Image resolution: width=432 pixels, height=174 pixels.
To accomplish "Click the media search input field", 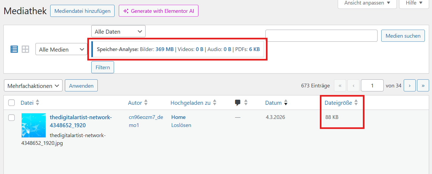I will coord(321,36).
